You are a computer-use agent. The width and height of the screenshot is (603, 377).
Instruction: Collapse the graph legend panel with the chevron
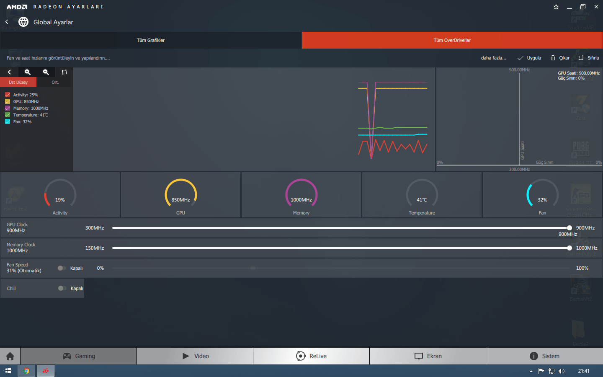pyautogui.click(x=9, y=72)
